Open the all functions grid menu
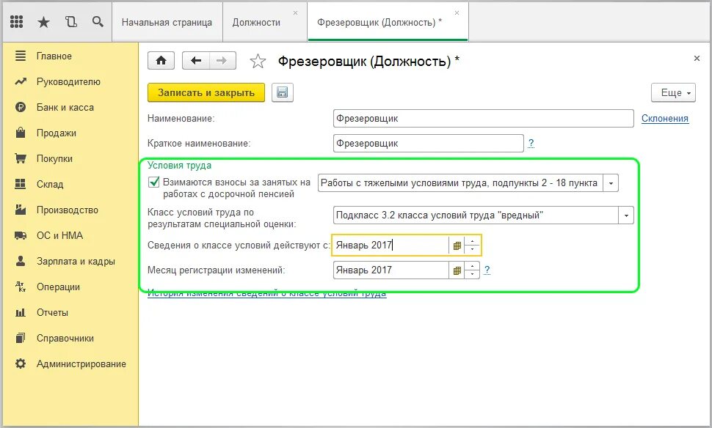The image size is (712, 428). [x=16, y=22]
